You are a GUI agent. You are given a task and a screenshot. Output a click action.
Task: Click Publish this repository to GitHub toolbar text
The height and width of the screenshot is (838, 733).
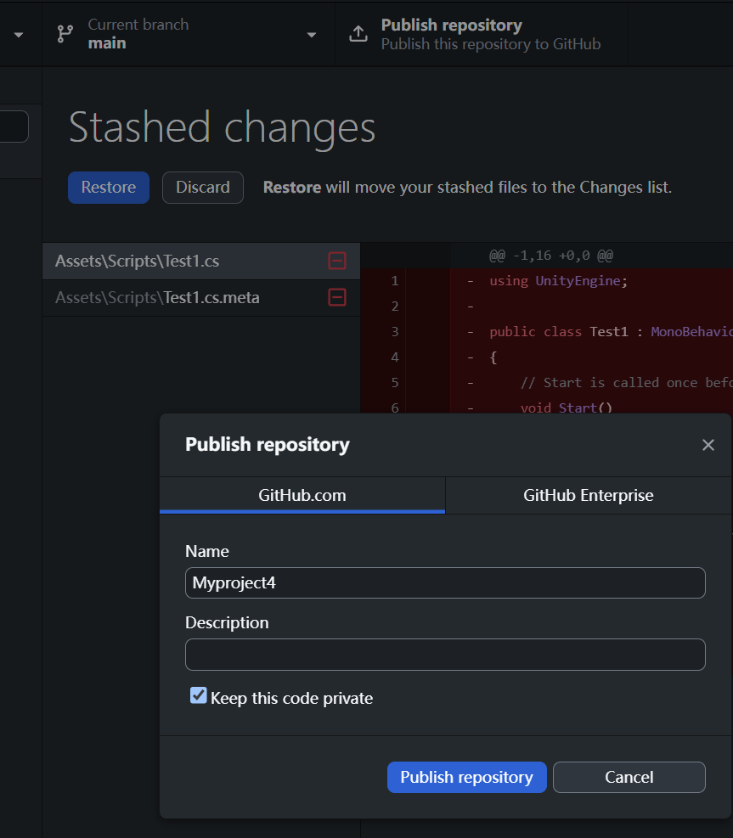click(x=490, y=44)
